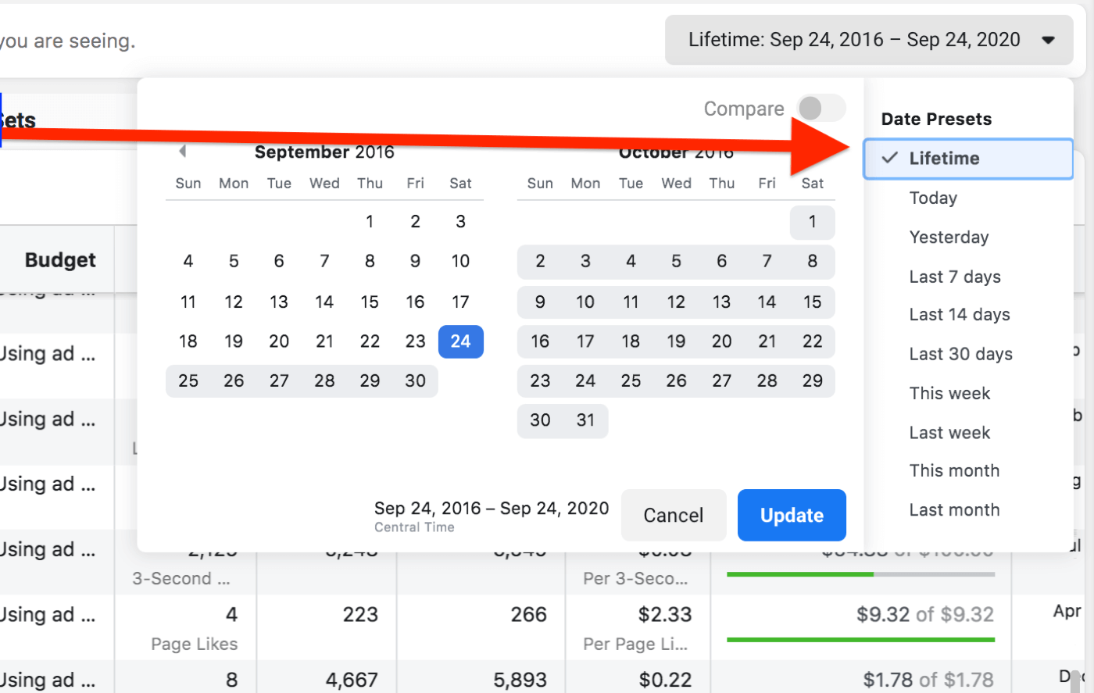Viewport: 1094px width, 693px height.
Task: Cancel the date range selection
Action: tap(673, 516)
